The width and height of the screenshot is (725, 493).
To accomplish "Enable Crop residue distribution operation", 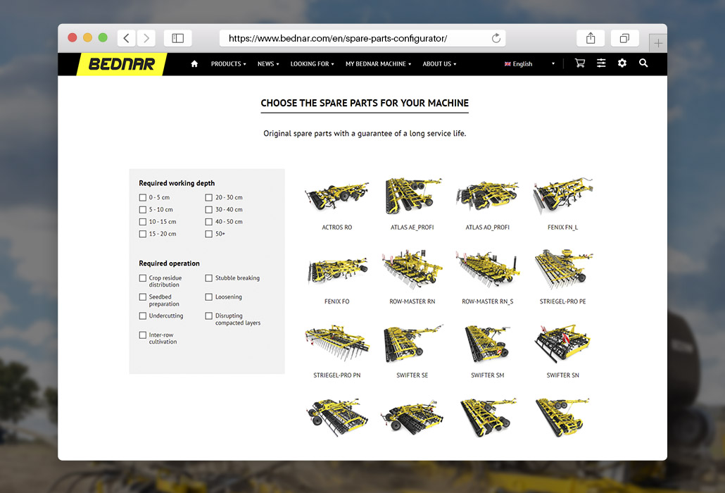I will tap(143, 278).
